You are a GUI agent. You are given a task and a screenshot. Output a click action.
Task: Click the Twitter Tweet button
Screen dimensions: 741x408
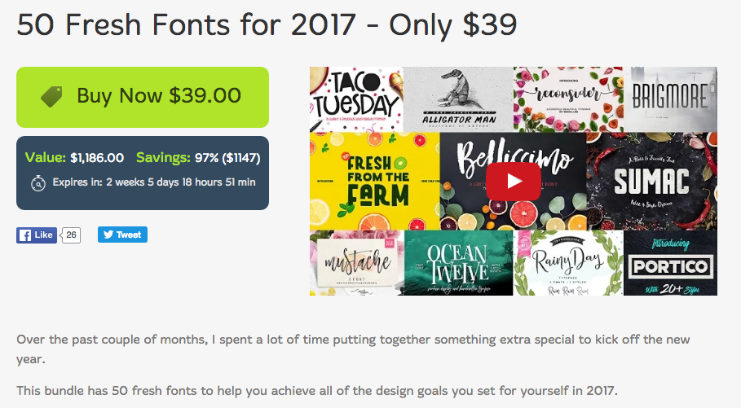[122, 235]
